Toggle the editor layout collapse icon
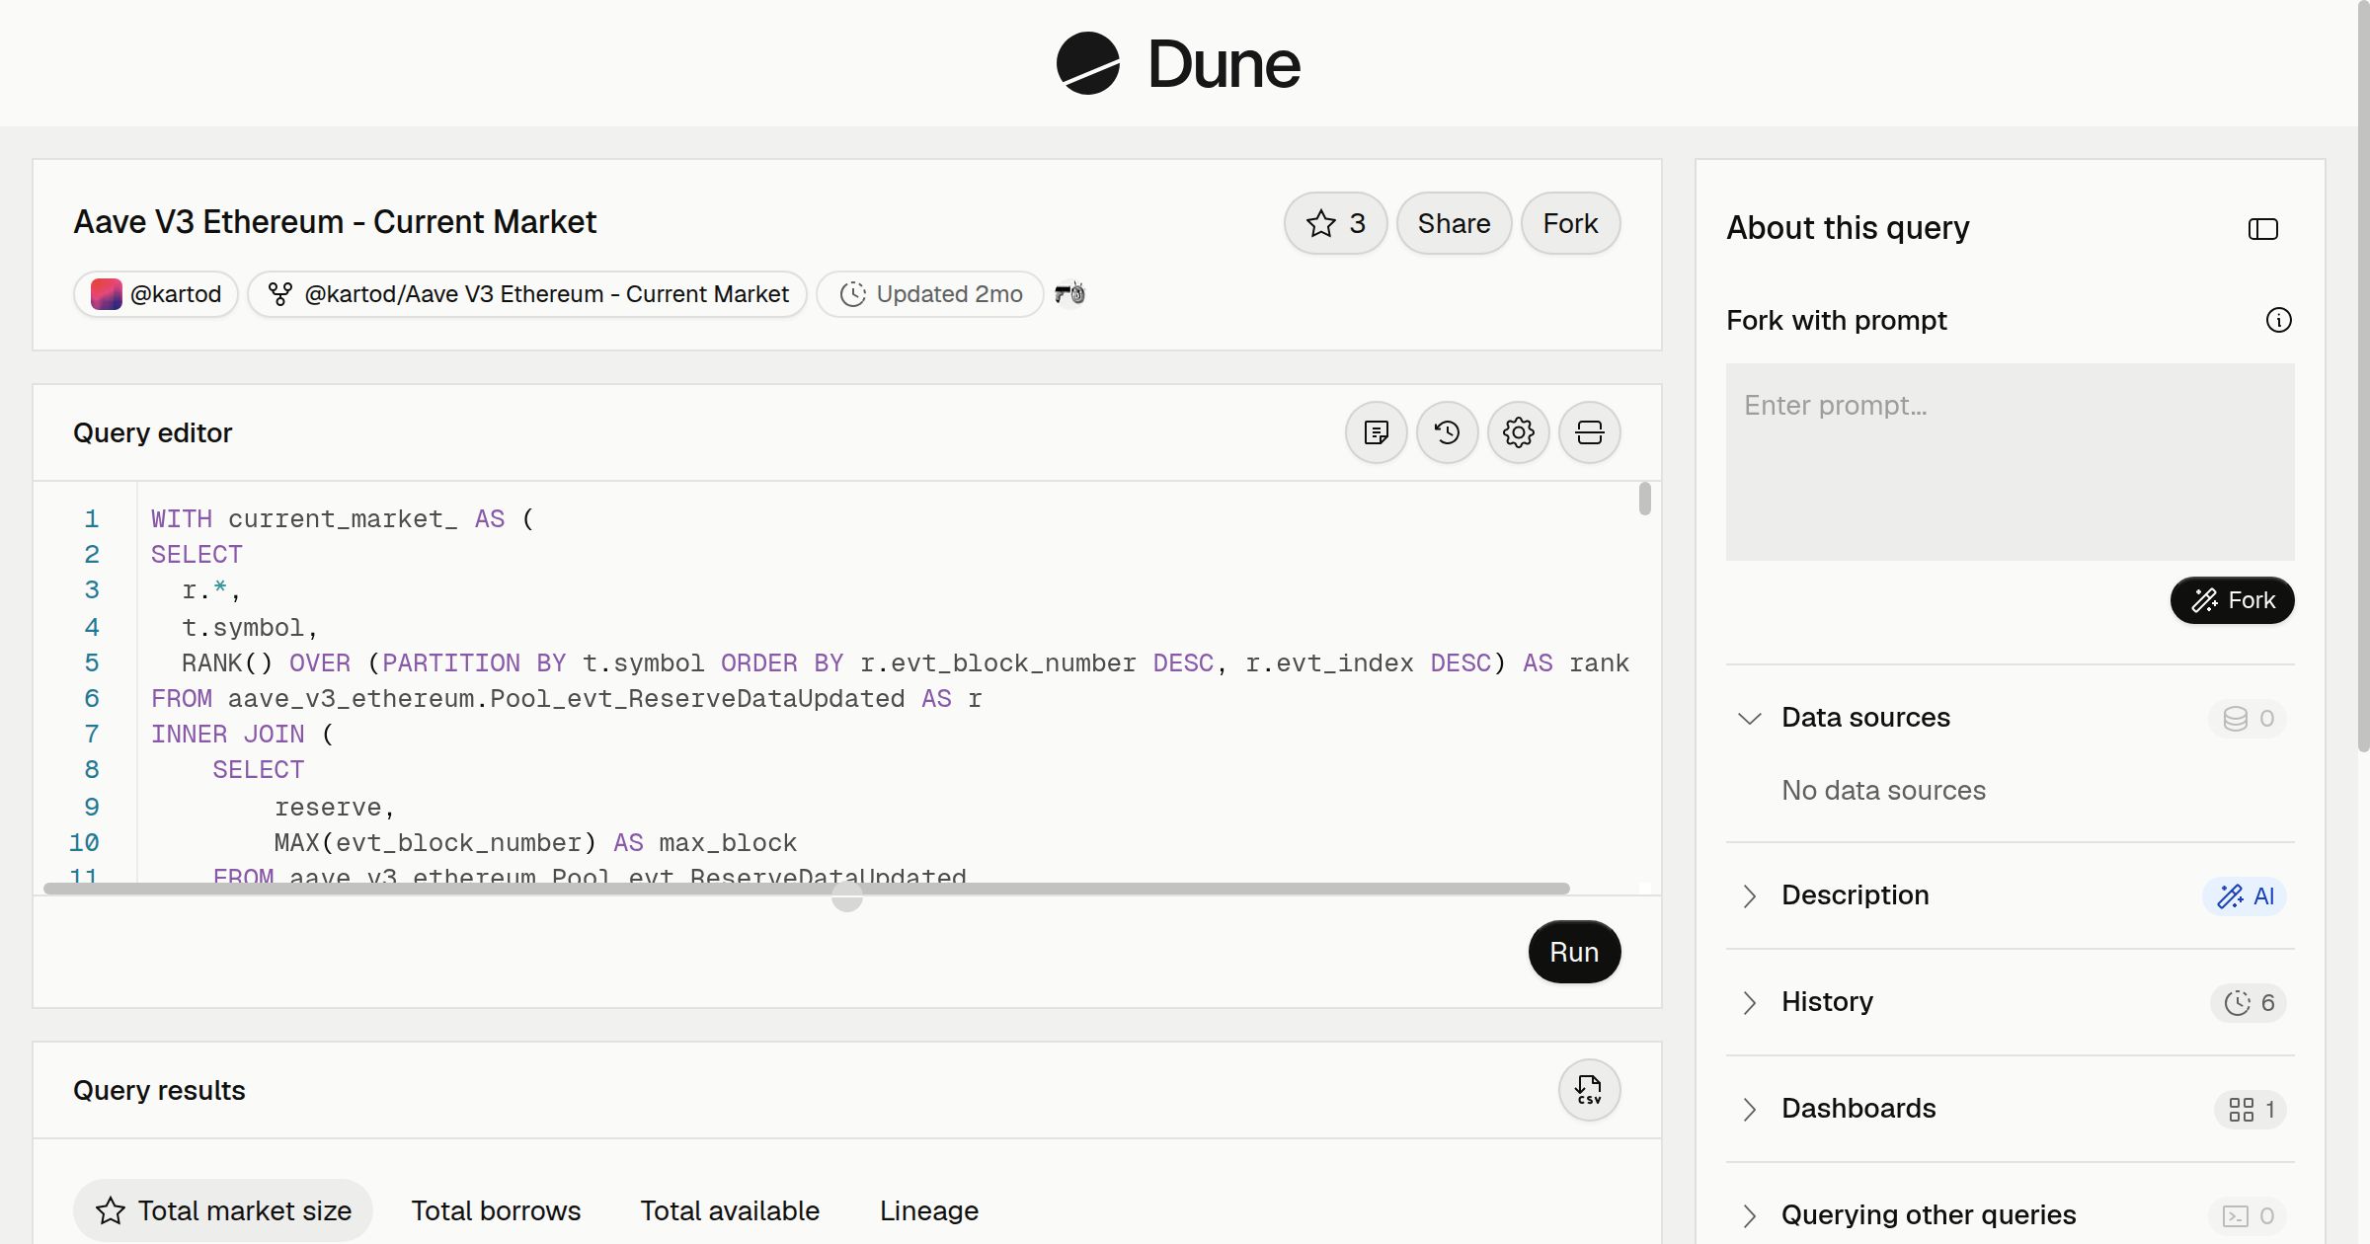Image resolution: width=2370 pixels, height=1244 pixels. point(1590,432)
